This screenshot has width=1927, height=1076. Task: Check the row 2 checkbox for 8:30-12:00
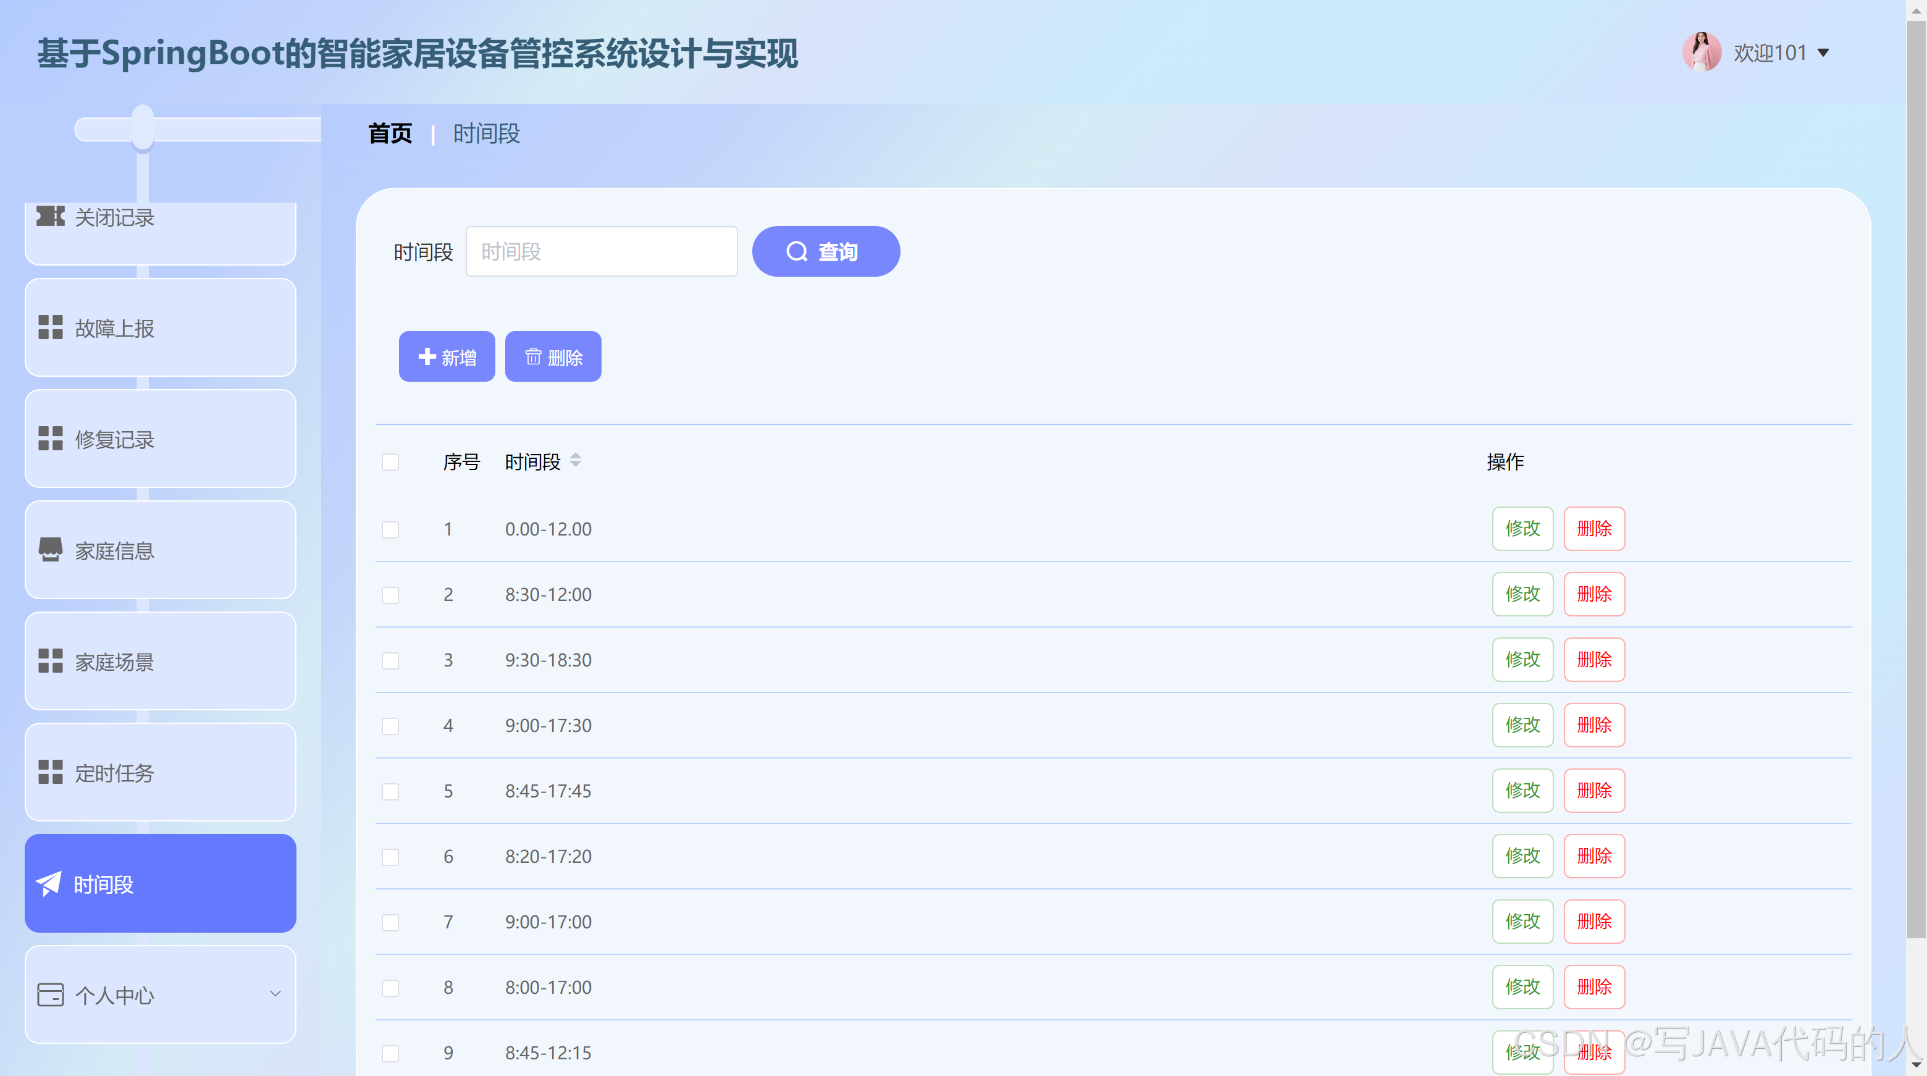click(390, 595)
